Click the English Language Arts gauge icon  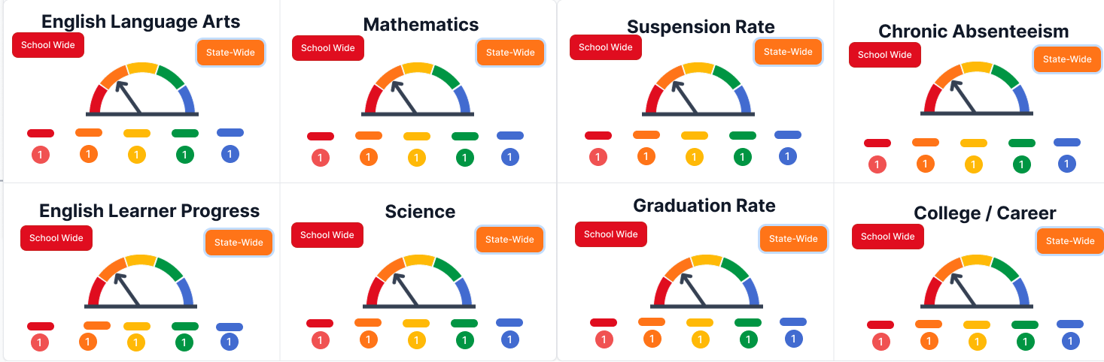coord(141,89)
